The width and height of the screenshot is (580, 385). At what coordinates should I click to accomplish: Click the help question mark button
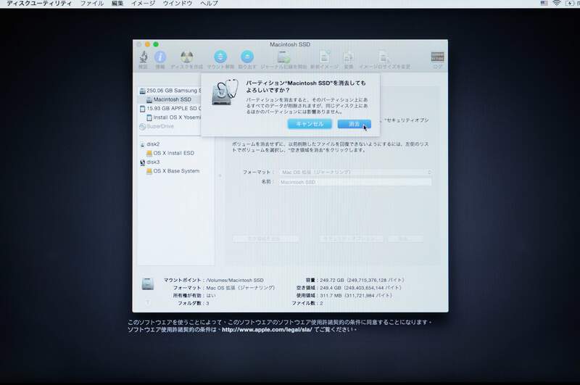click(x=147, y=302)
